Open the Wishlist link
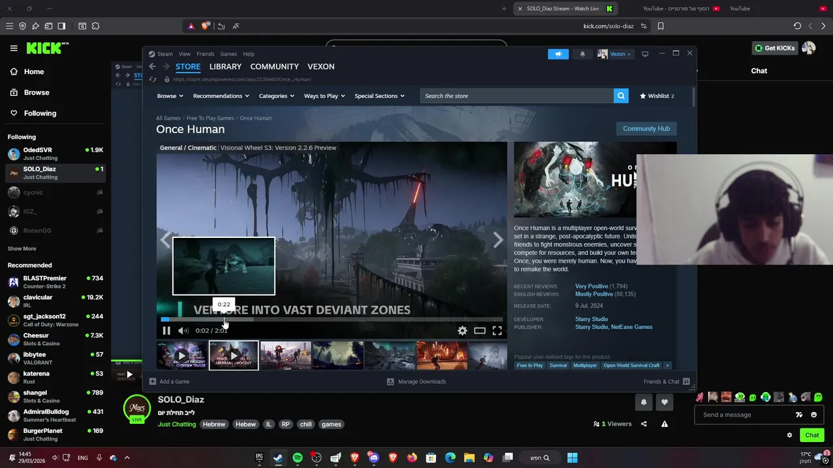 tap(657, 96)
